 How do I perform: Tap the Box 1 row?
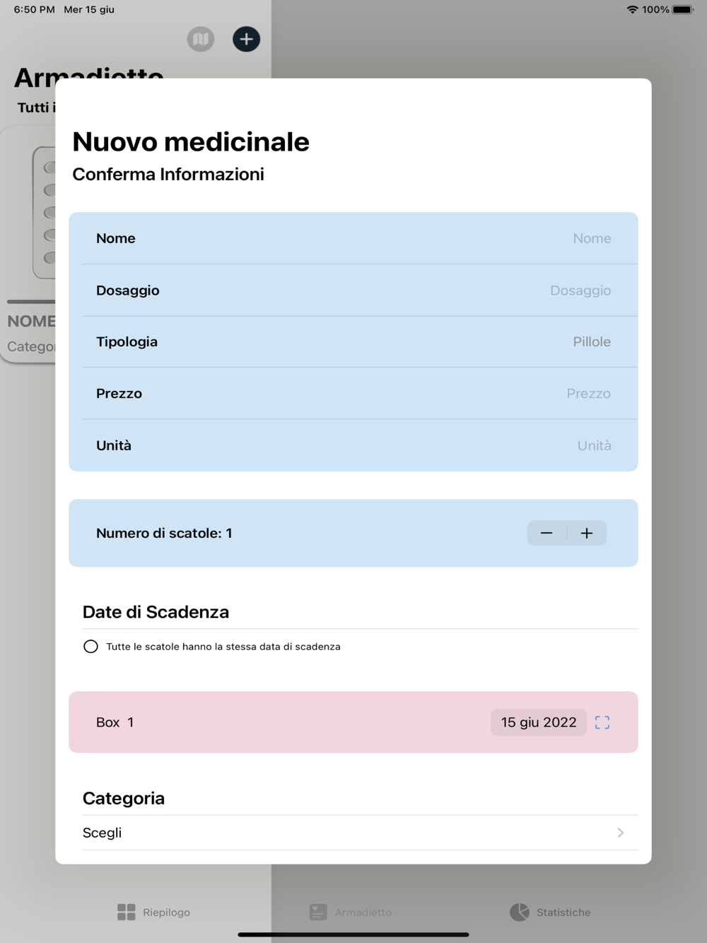tap(353, 722)
